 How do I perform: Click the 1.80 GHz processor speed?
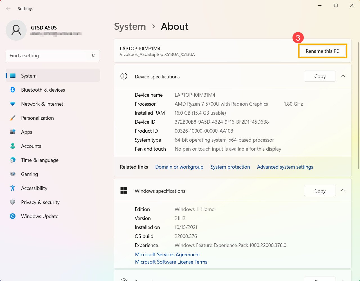tap(293, 104)
